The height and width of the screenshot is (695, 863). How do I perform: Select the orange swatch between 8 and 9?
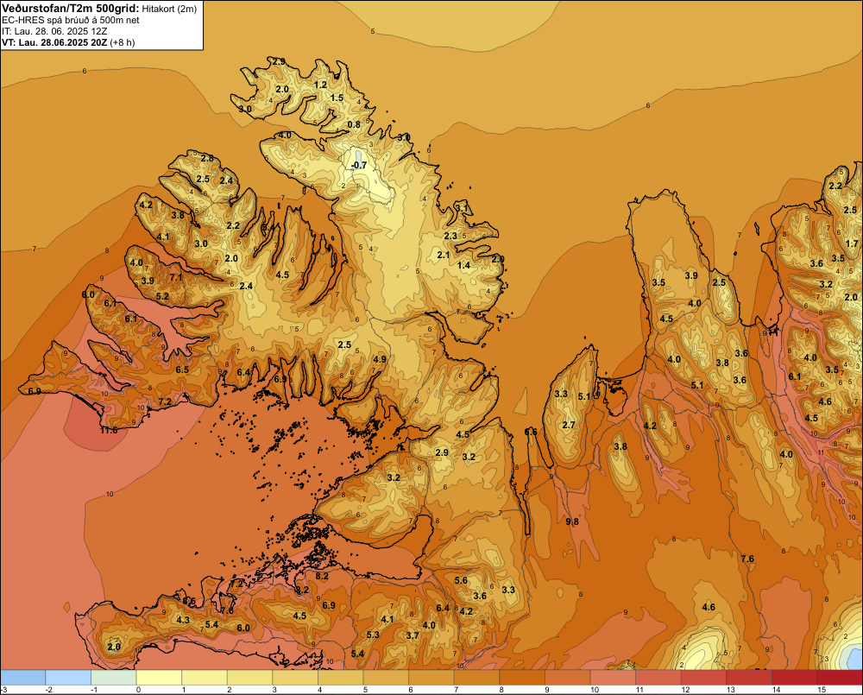tap(522, 678)
